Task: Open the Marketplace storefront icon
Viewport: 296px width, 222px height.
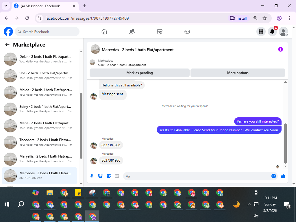Action: 160,32
